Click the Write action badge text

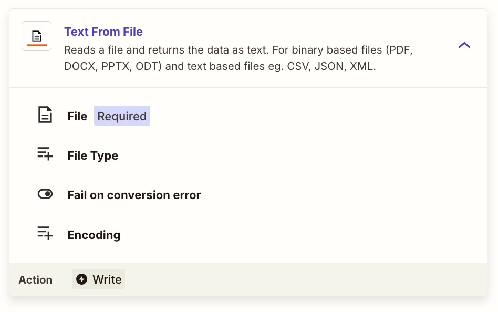click(x=107, y=280)
